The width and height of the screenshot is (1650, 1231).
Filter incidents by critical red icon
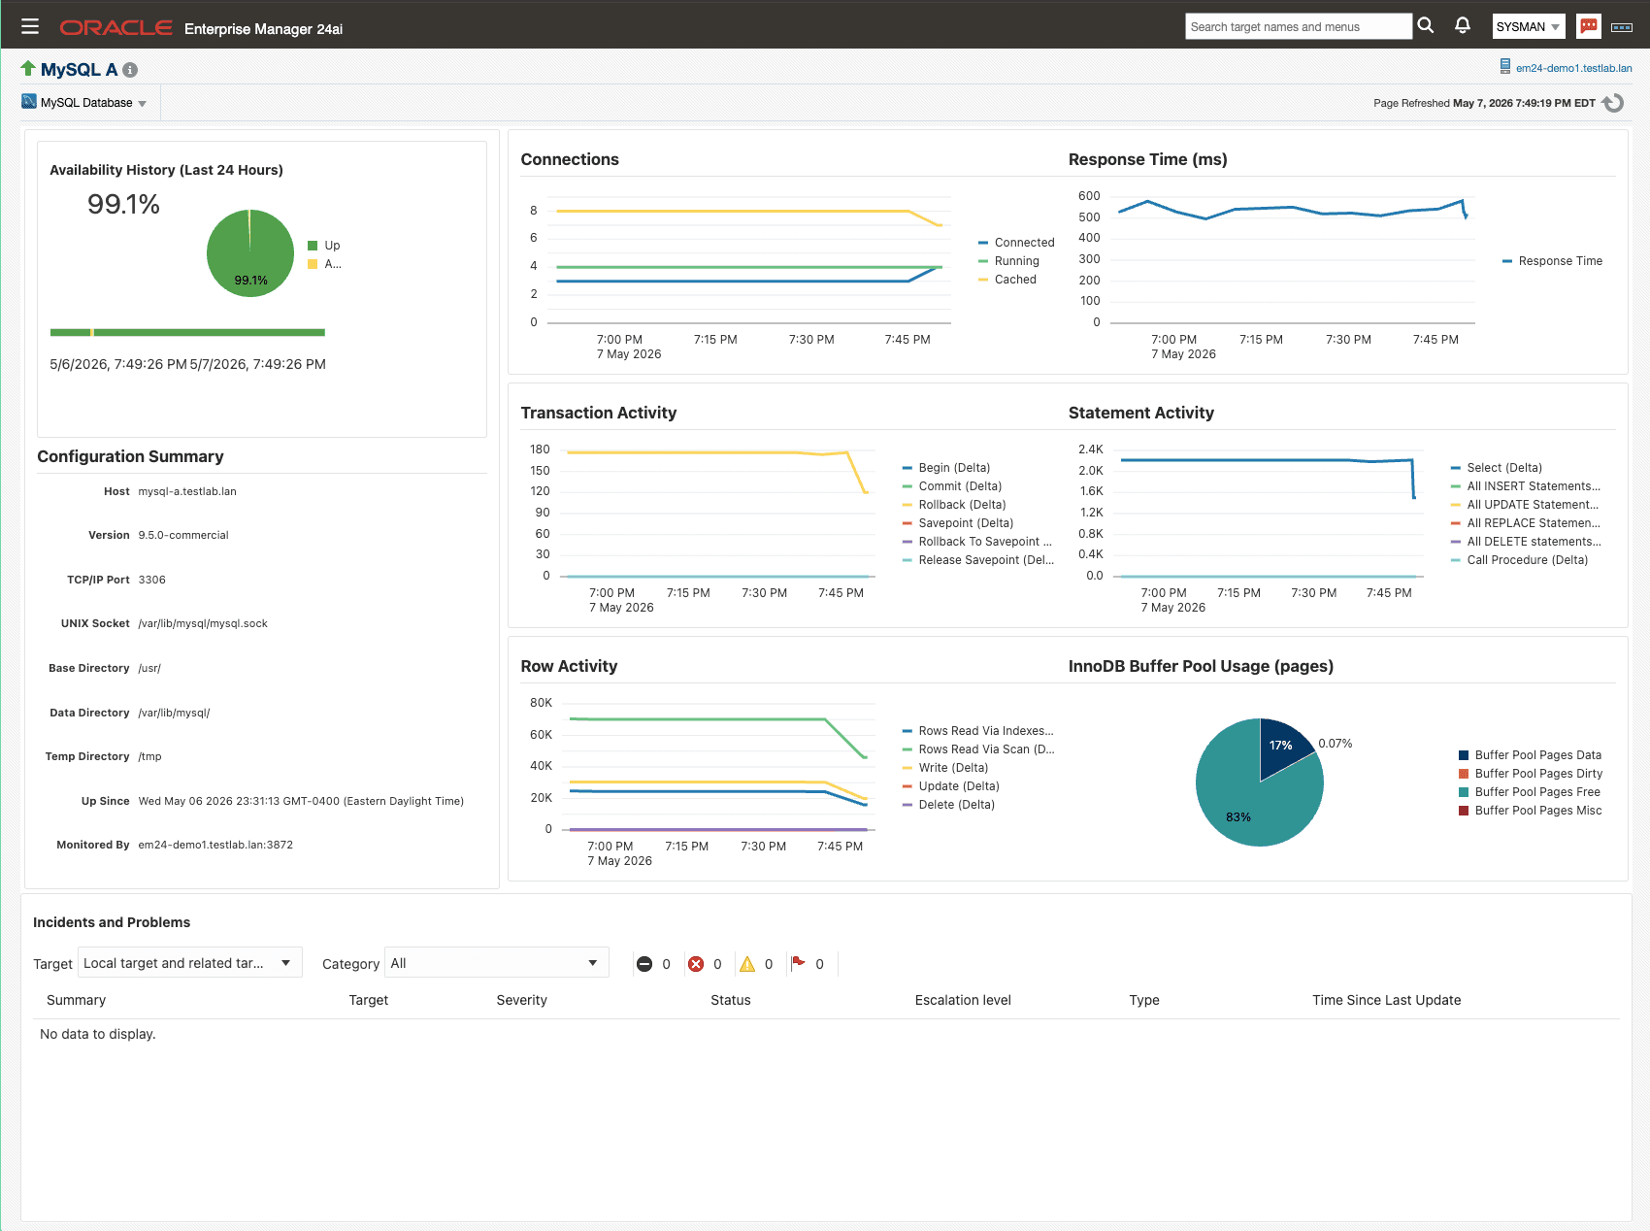point(696,964)
